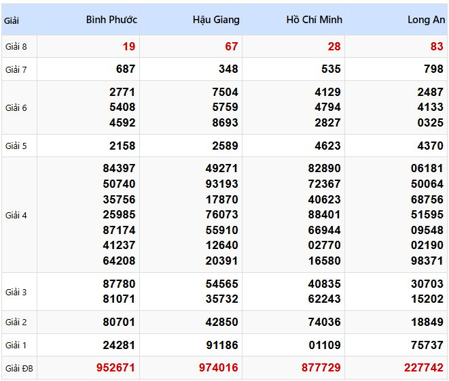This screenshot has height=381, width=449.
Task: Select Giải 2 number 74036
Action: [x=324, y=322]
